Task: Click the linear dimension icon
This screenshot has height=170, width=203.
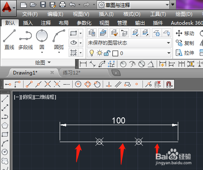Action: point(83,64)
